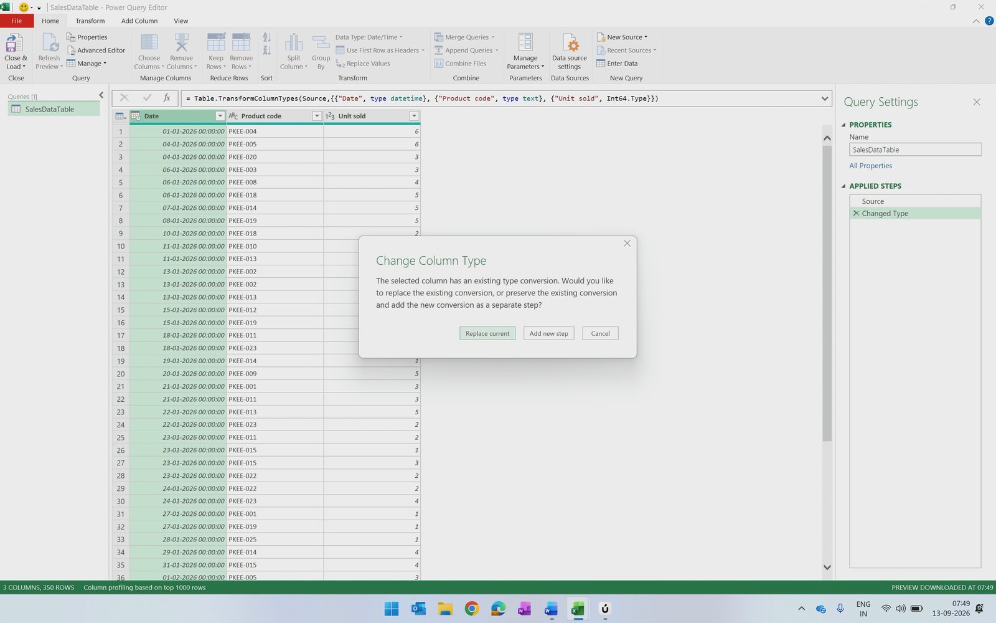Open query Properties in the ribbon
This screenshot has height=623, width=996.
click(87, 37)
